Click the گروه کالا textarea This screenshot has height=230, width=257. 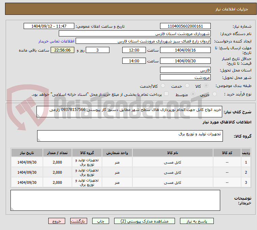130,136
